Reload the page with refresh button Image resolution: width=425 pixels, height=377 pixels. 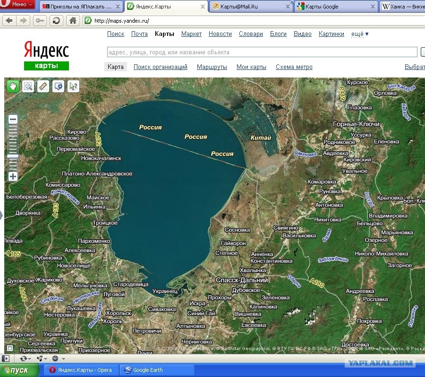coord(56,21)
